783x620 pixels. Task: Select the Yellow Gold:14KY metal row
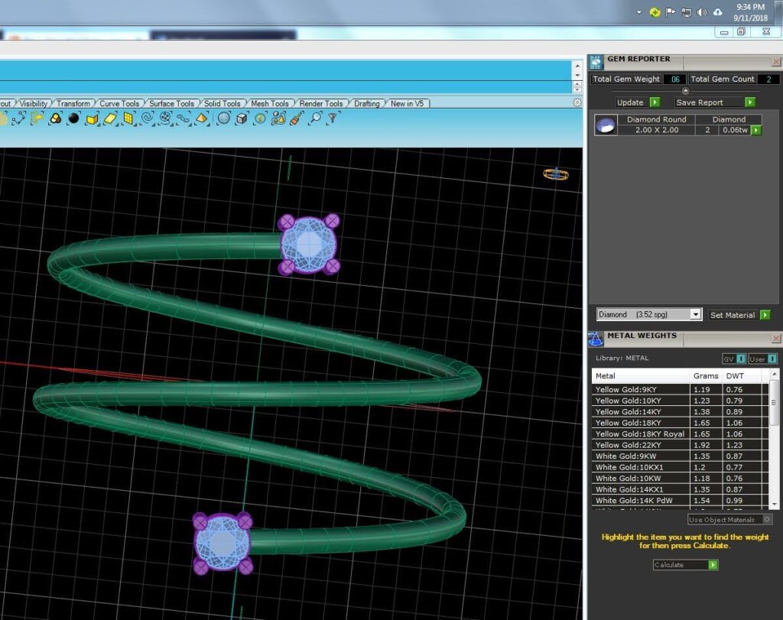coord(679,412)
